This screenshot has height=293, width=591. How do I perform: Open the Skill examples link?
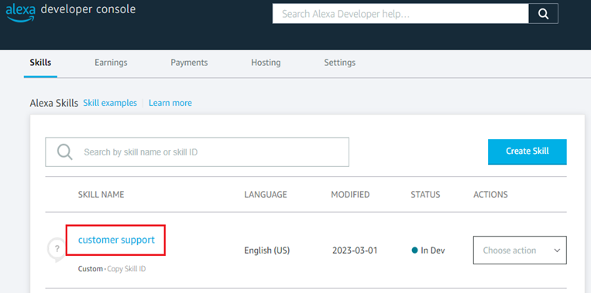pos(110,103)
